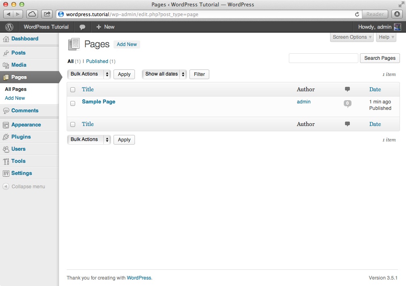Click the search pages text field
This screenshot has width=406, height=286.
coord(324,58)
